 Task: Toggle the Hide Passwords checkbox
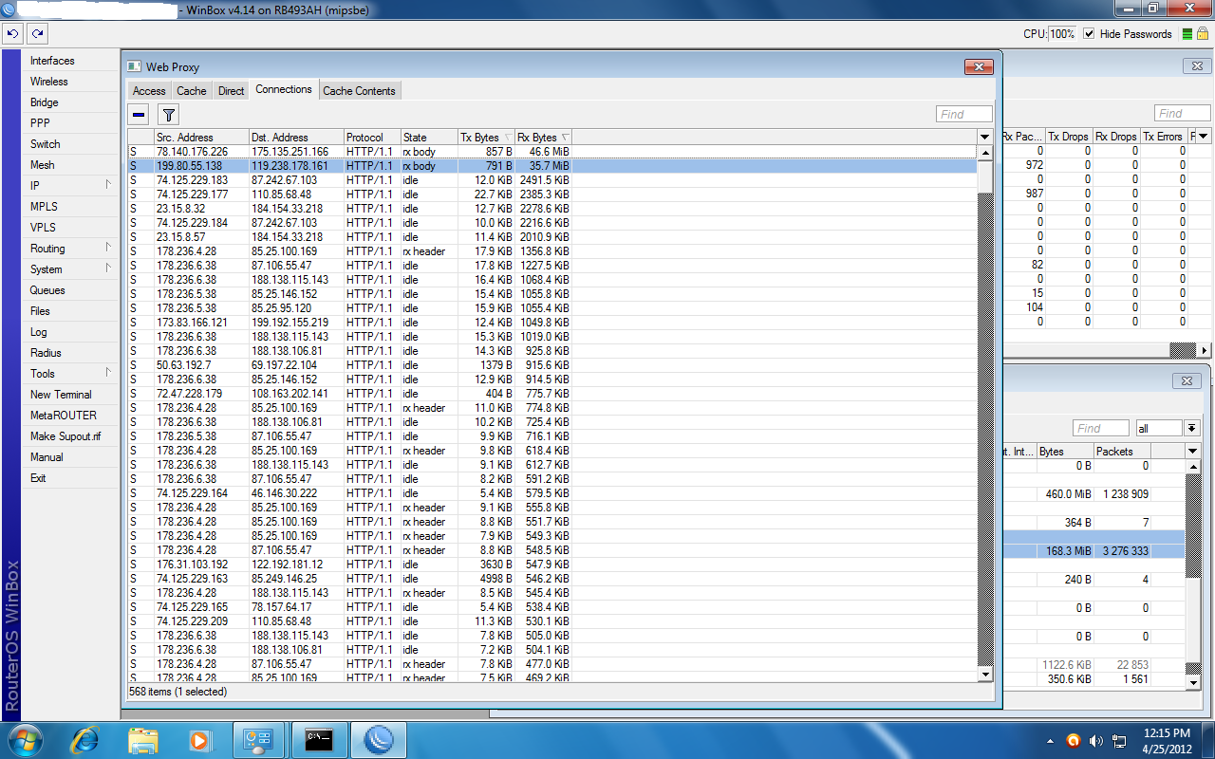(x=1089, y=34)
